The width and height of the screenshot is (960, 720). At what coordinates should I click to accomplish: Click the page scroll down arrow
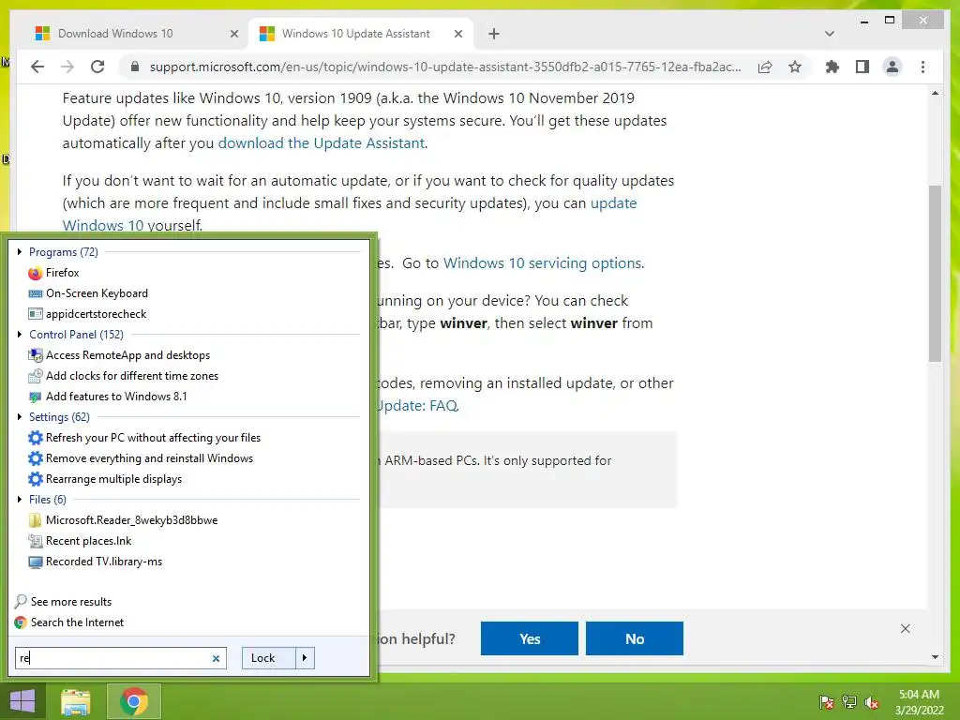935,657
